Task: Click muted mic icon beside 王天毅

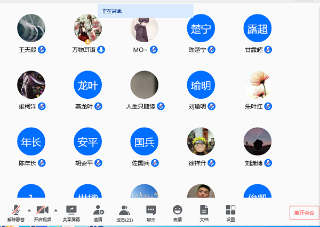Action: pos(42,50)
